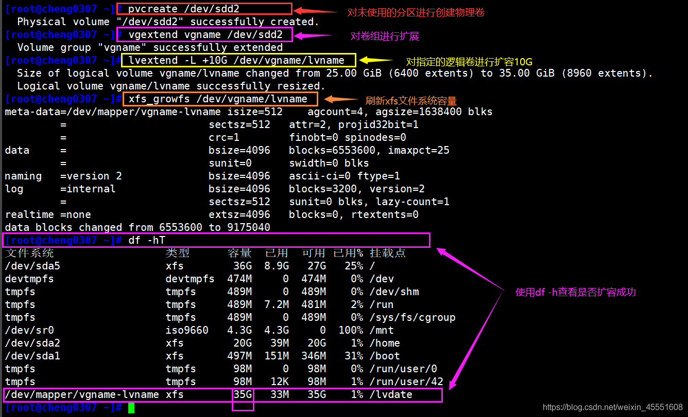Click "sunit=0 blks, lazy-count=1" text

(x=369, y=202)
